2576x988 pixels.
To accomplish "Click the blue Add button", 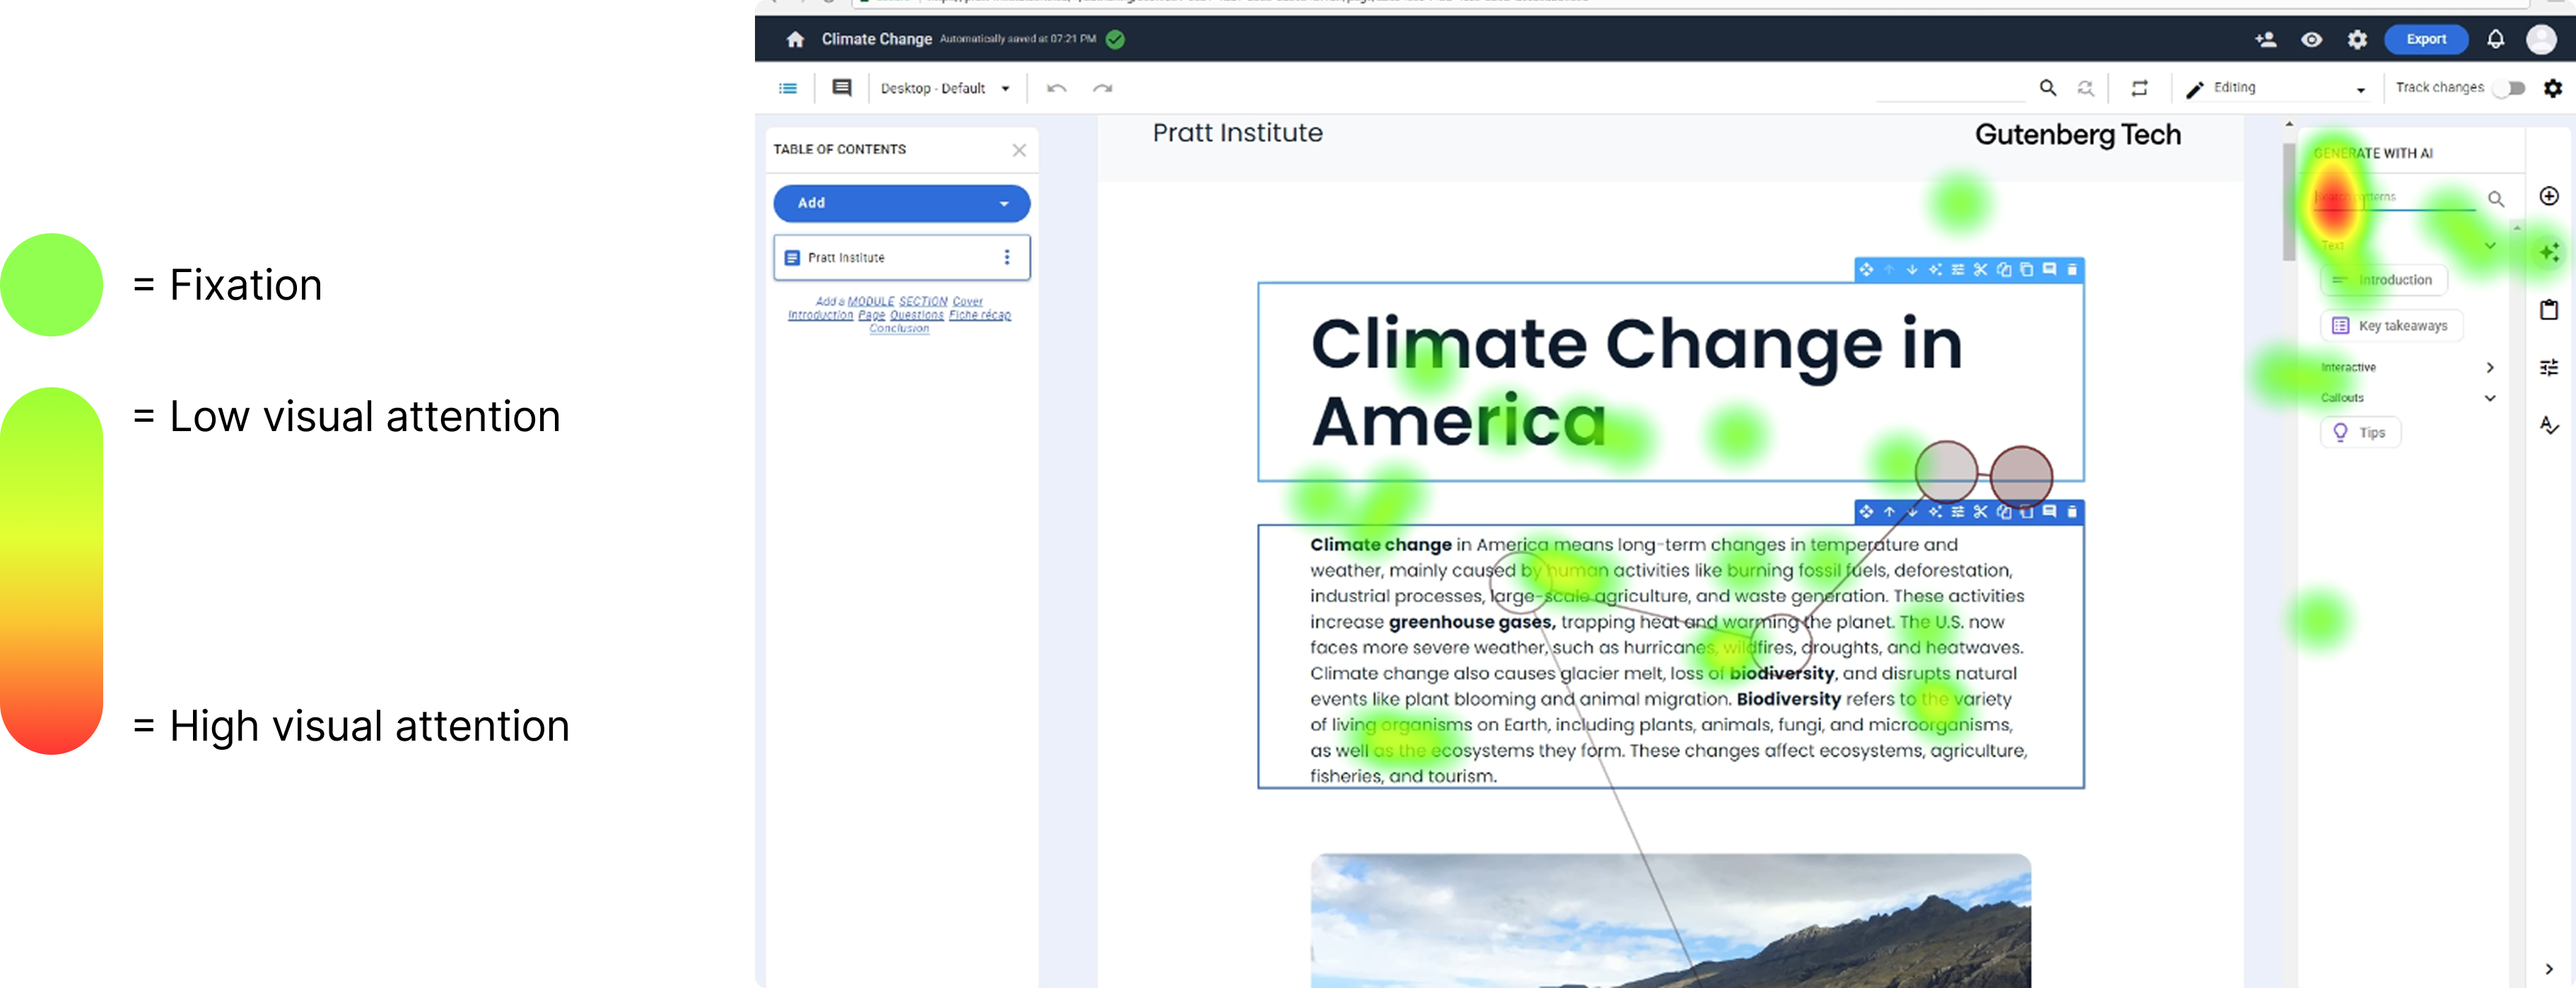I will 901,203.
